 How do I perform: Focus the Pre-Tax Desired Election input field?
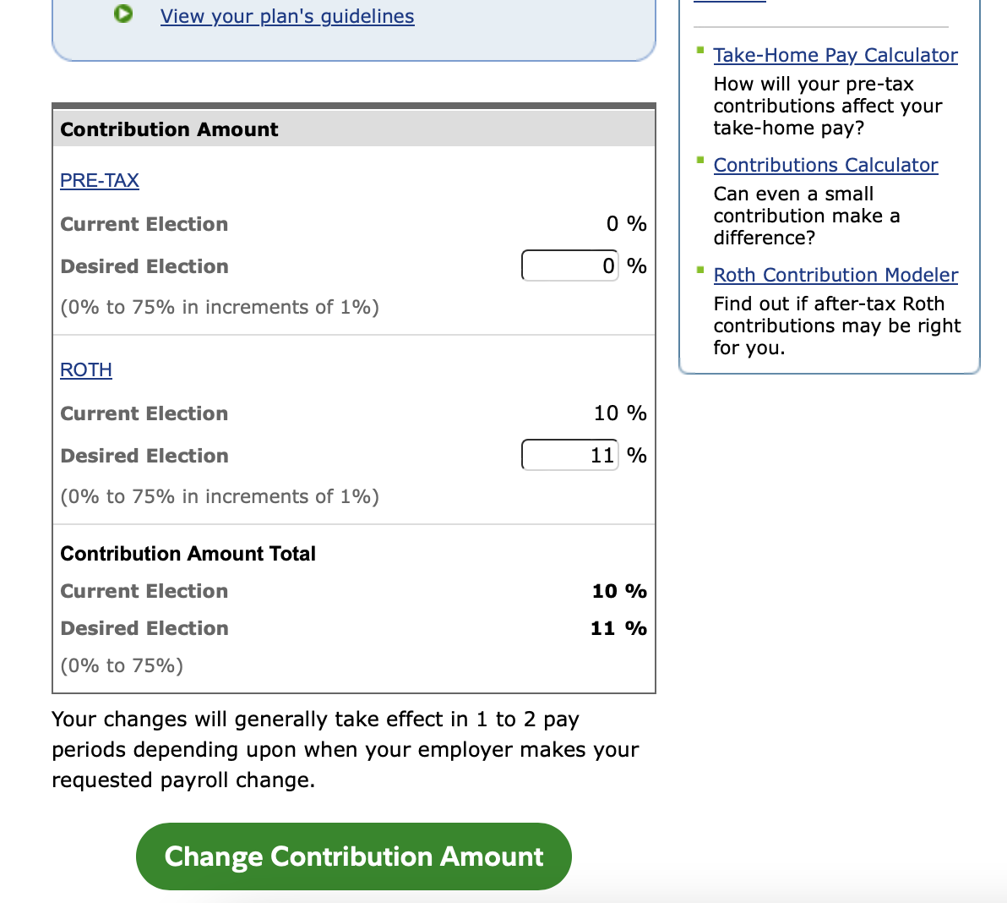click(570, 266)
